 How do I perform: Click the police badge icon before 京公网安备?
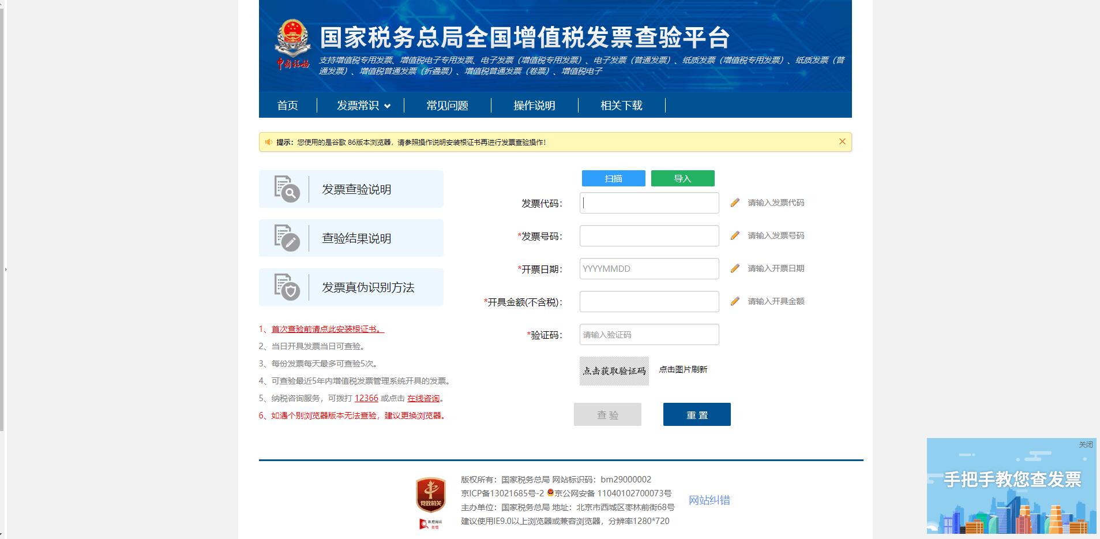pyautogui.click(x=550, y=493)
